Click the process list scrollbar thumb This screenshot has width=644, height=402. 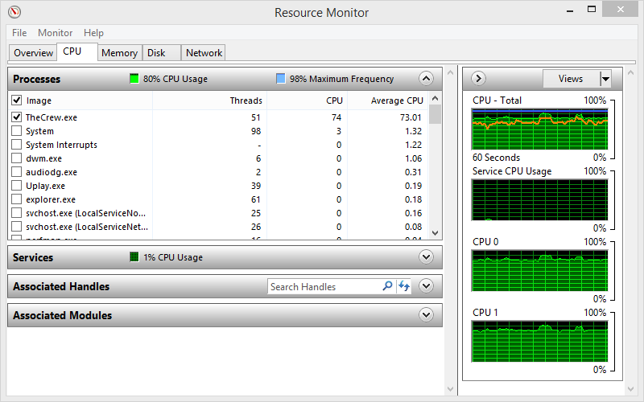coord(436,114)
